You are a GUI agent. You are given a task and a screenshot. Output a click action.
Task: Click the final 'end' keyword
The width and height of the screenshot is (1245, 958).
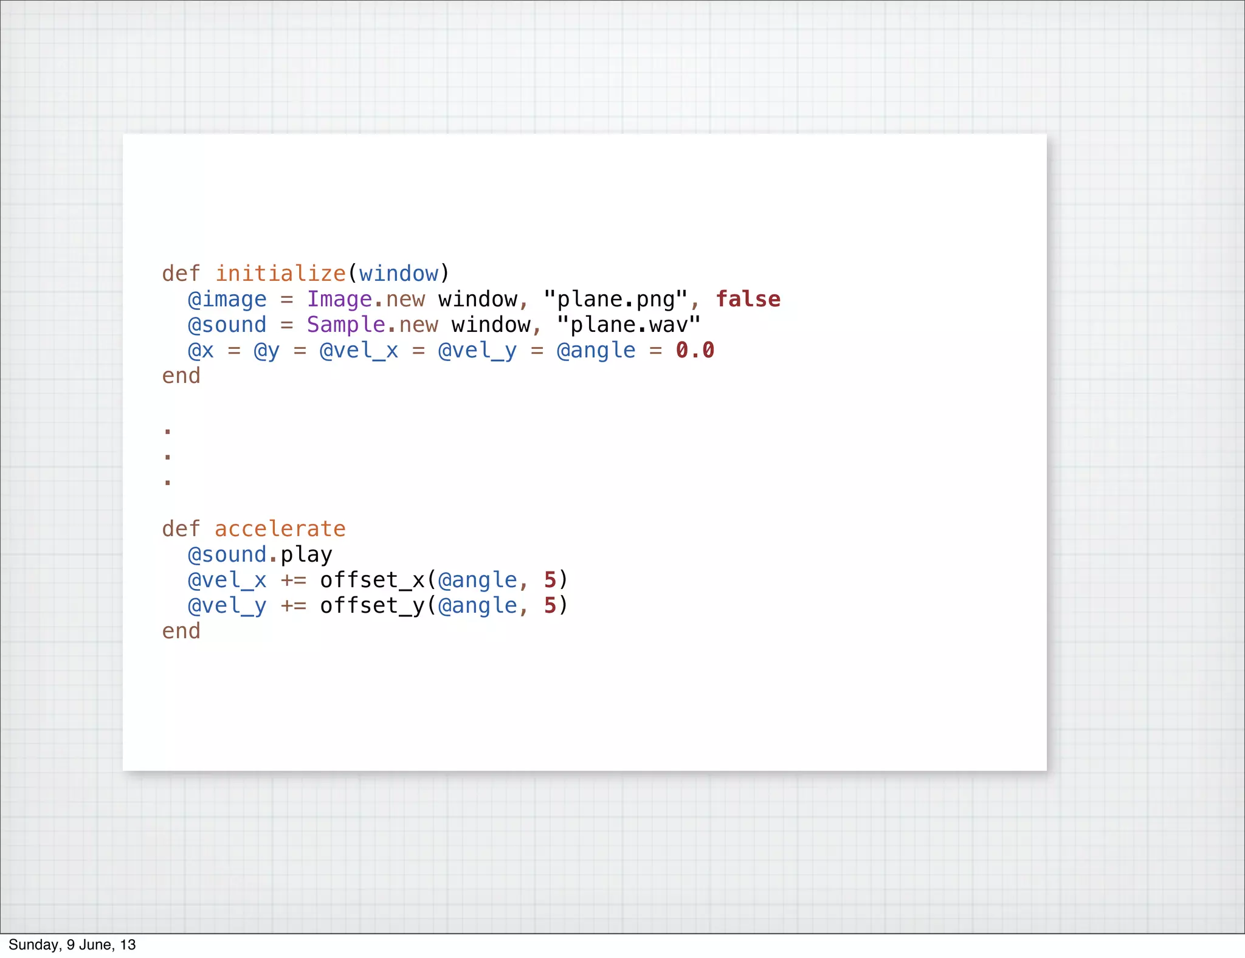pyautogui.click(x=181, y=632)
